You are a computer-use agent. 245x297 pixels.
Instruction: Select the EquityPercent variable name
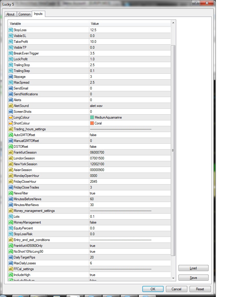pos(23,228)
